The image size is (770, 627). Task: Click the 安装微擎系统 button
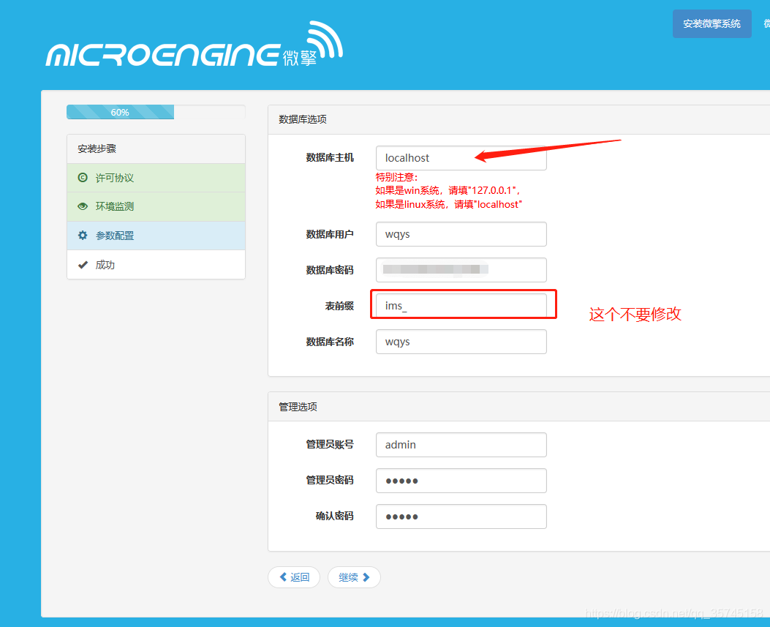[712, 23]
